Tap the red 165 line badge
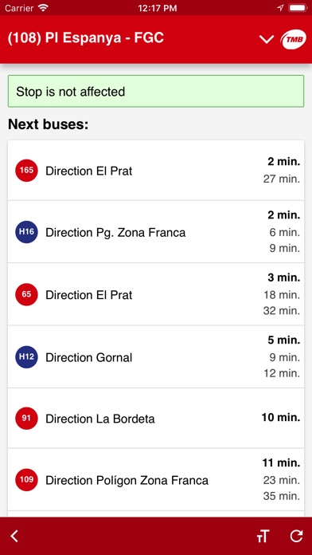This screenshot has height=555, width=312. click(x=26, y=171)
